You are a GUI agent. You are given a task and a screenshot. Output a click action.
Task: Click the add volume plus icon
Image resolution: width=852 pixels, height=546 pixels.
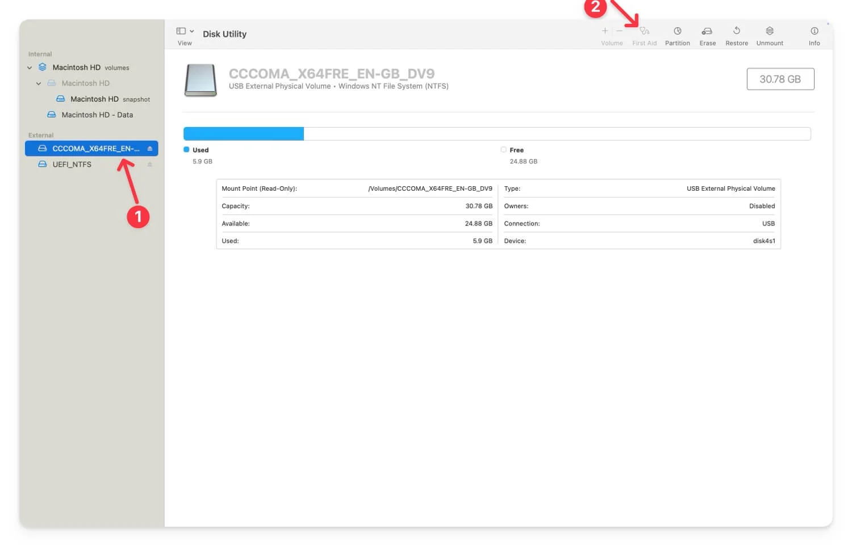pos(605,31)
